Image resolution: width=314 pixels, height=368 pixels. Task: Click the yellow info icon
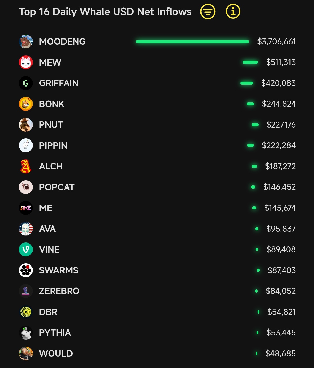pyautogui.click(x=233, y=12)
